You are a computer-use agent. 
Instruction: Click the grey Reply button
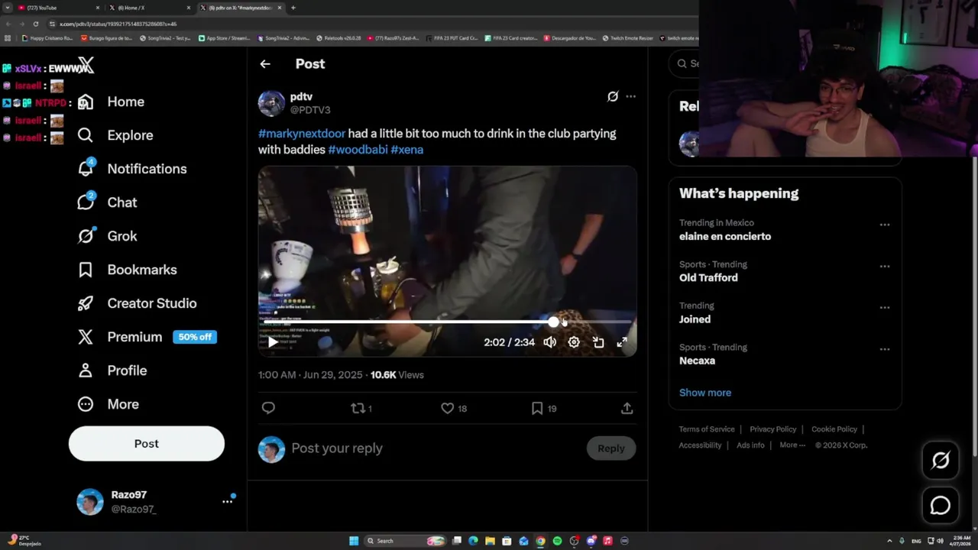(x=610, y=448)
